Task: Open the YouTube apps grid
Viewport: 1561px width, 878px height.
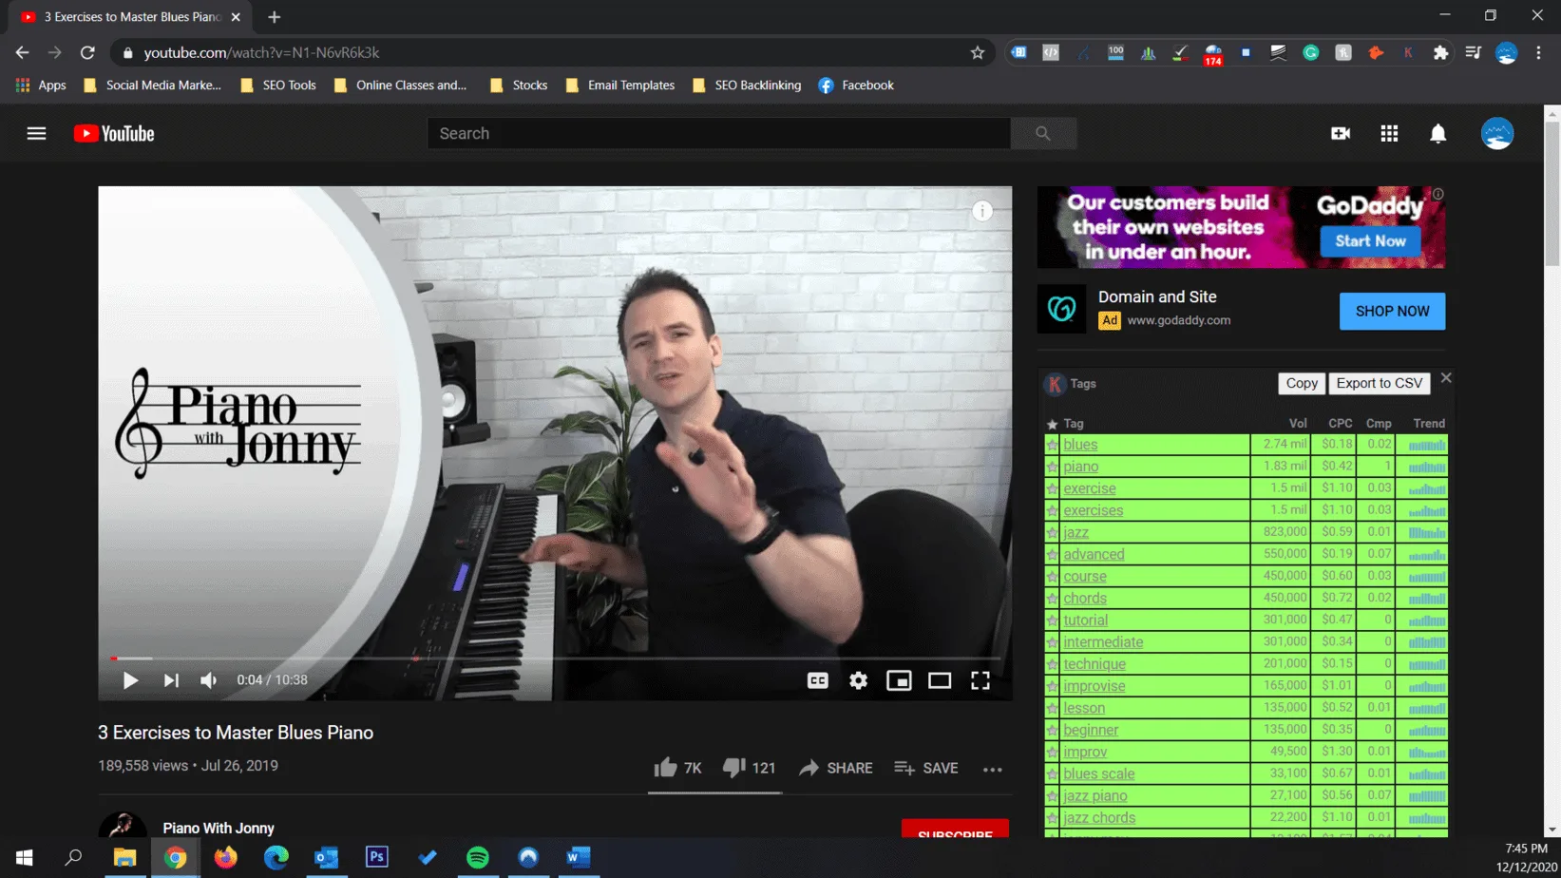Action: pos(1389,134)
